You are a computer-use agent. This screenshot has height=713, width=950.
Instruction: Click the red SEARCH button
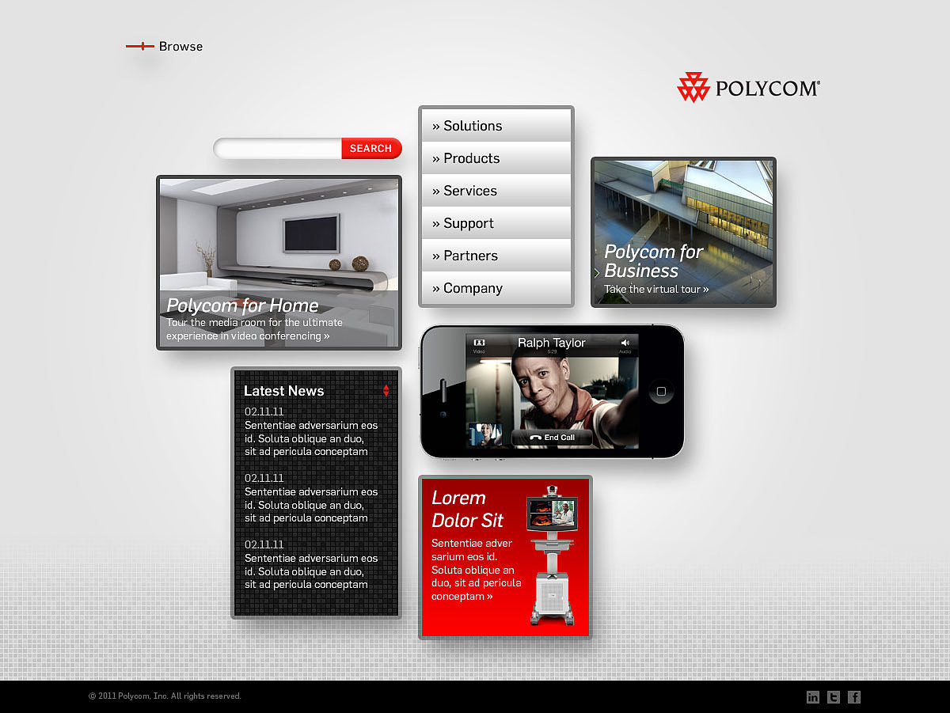371,148
